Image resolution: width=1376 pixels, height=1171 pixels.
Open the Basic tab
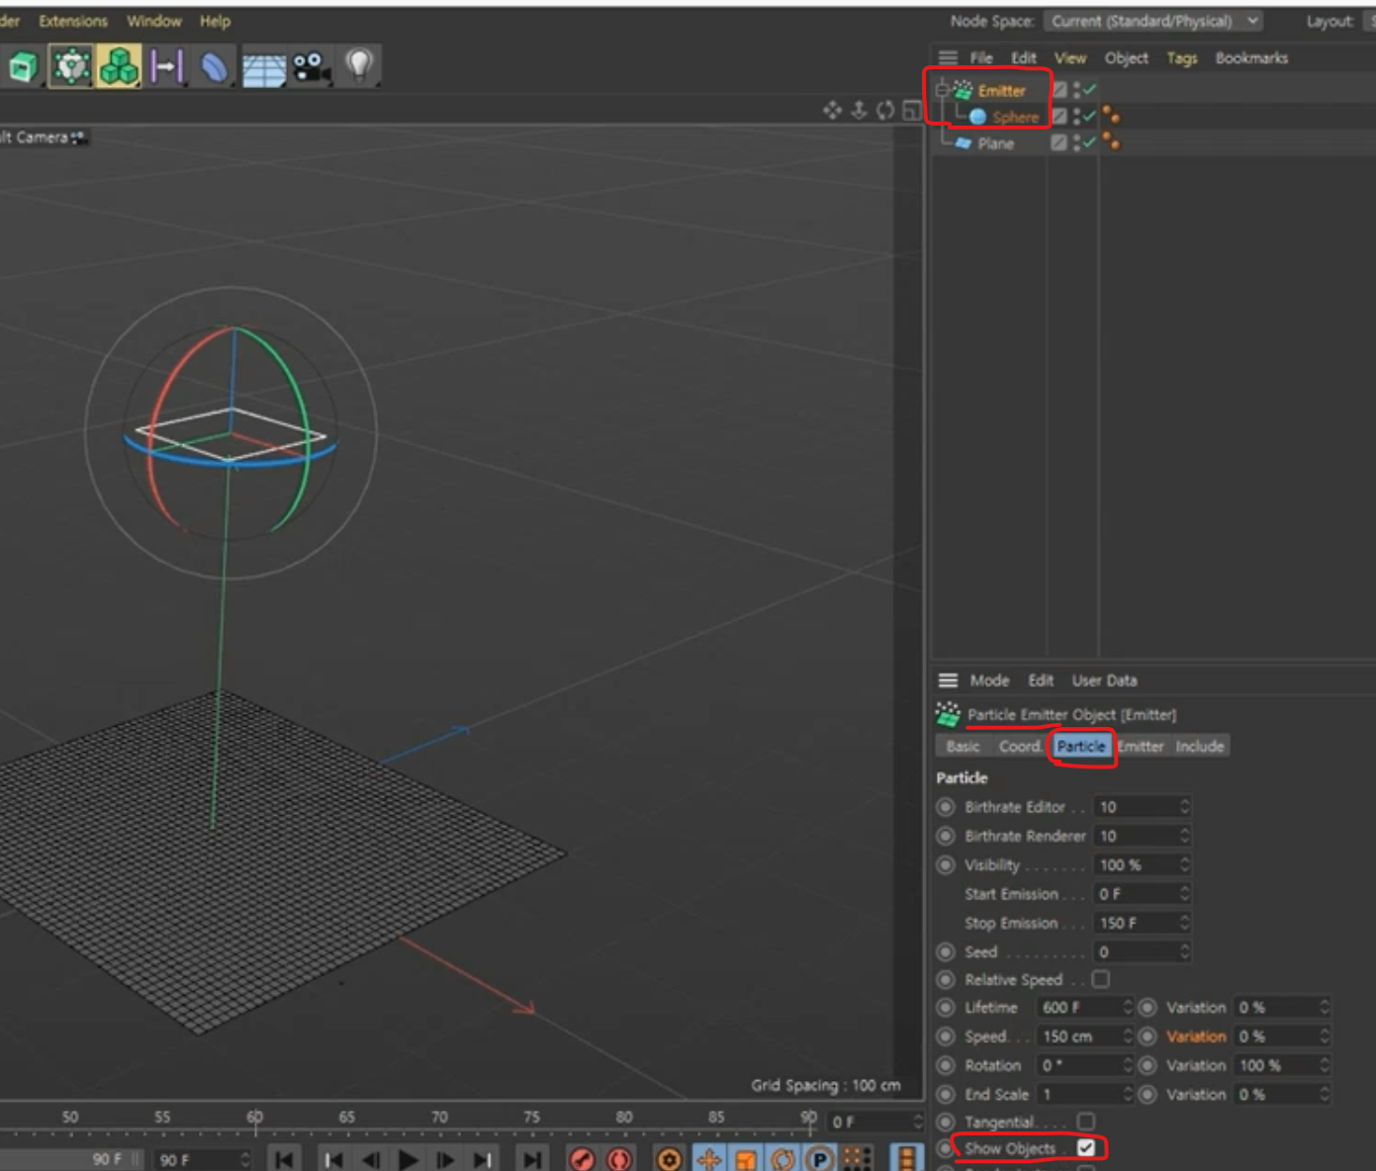tap(963, 747)
